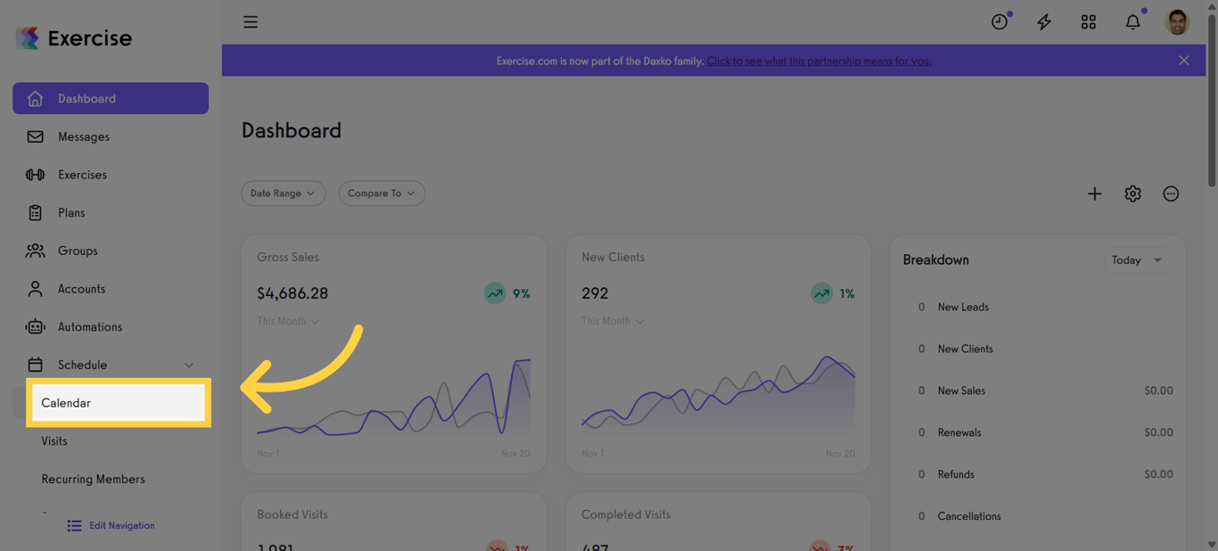Open dashboard settings with the gear icon
Image resolution: width=1218 pixels, height=551 pixels.
coord(1132,193)
